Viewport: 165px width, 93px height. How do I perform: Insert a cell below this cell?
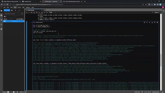point(155,22)
